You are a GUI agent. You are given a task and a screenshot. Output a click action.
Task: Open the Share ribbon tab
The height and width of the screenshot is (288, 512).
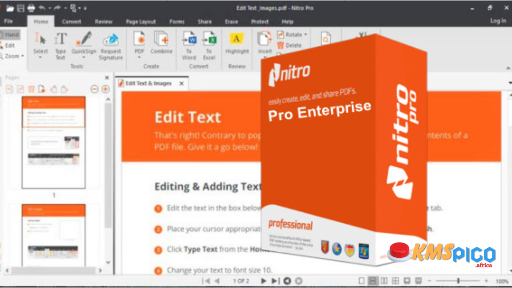point(204,22)
